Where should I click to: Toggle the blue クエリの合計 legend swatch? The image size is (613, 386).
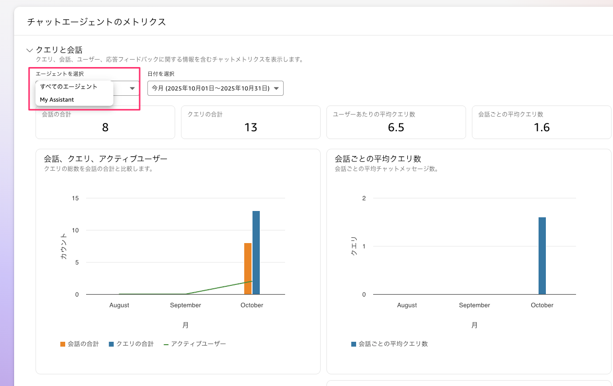coord(111,344)
